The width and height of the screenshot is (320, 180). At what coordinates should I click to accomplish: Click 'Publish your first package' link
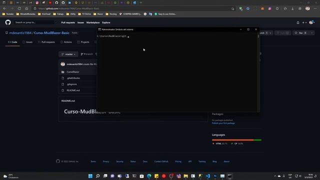tap(223, 123)
